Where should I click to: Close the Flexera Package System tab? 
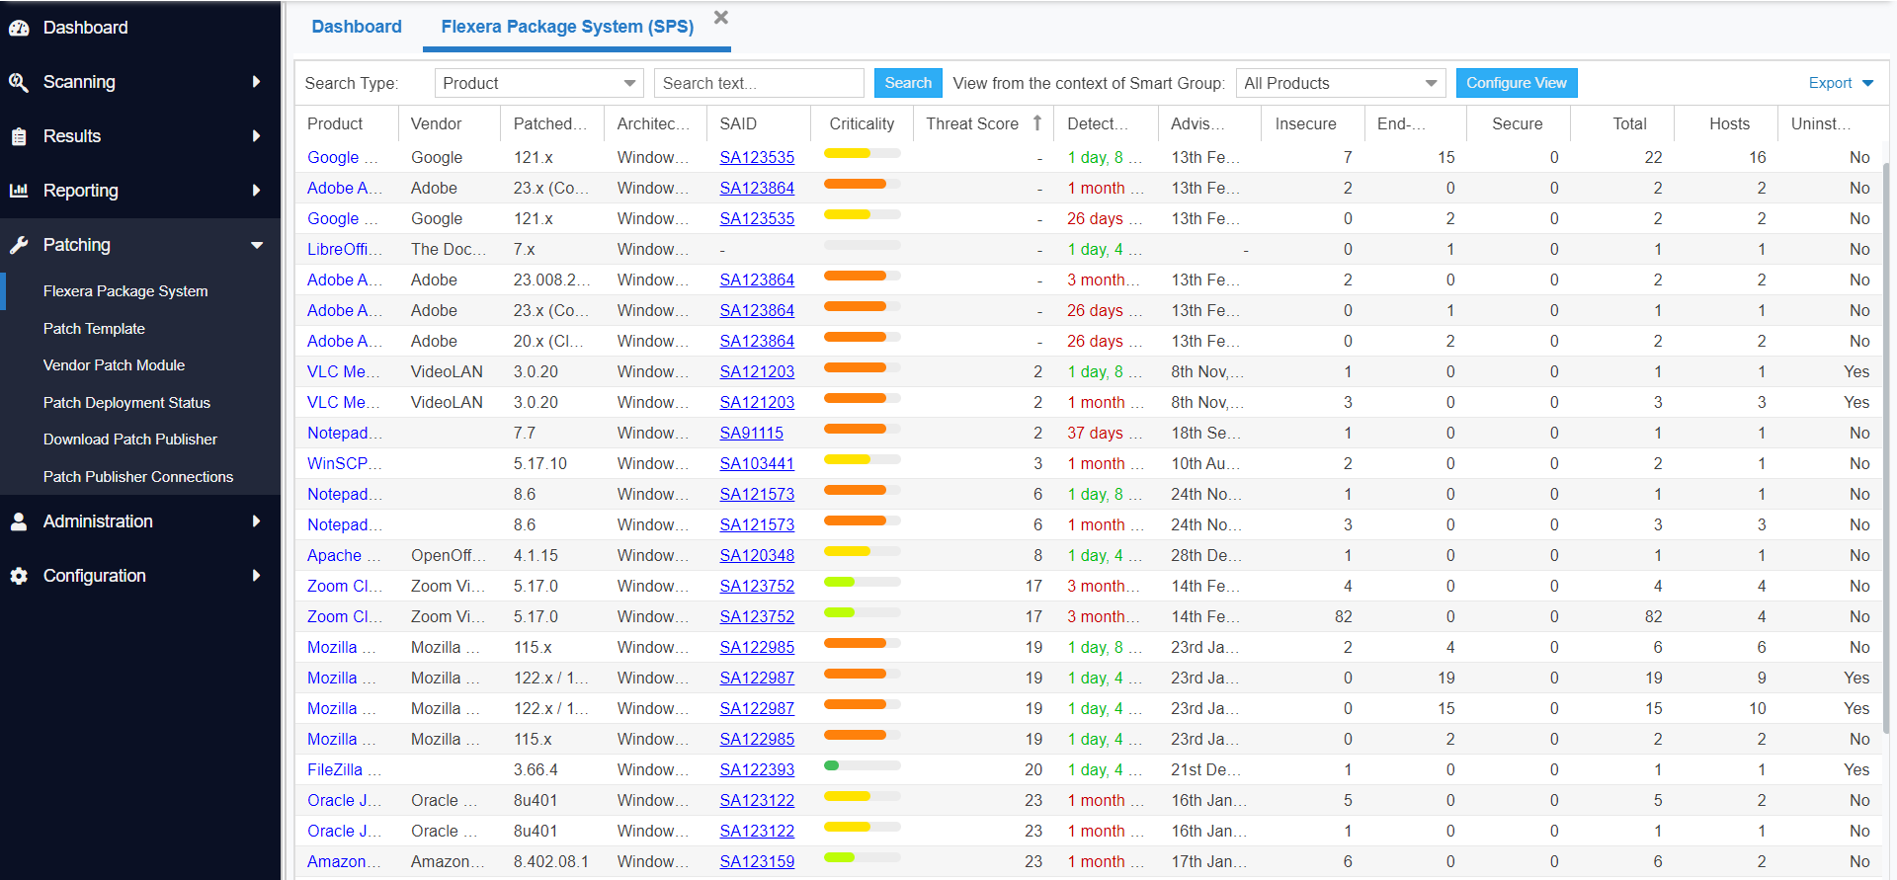coord(721,18)
